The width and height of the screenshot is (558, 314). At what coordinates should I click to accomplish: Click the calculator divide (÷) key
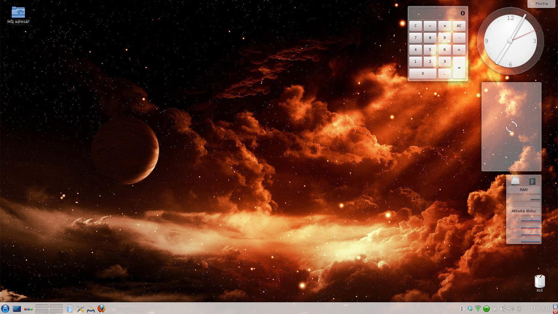point(430,26)
